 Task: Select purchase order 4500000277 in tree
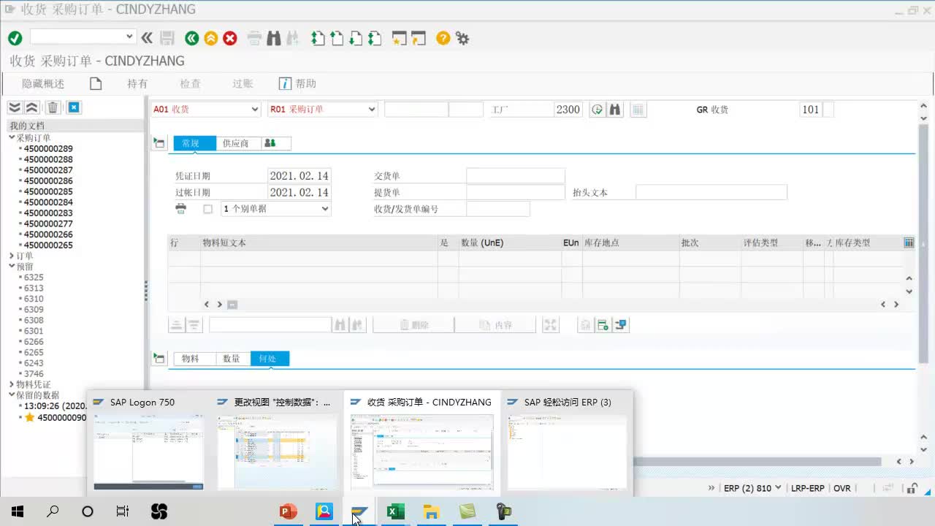[x=48, y=224]
